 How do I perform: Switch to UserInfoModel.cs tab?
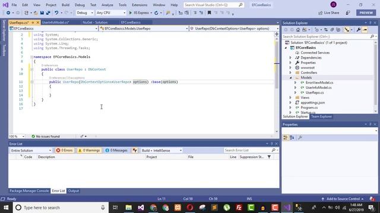(x=55, y=22)
